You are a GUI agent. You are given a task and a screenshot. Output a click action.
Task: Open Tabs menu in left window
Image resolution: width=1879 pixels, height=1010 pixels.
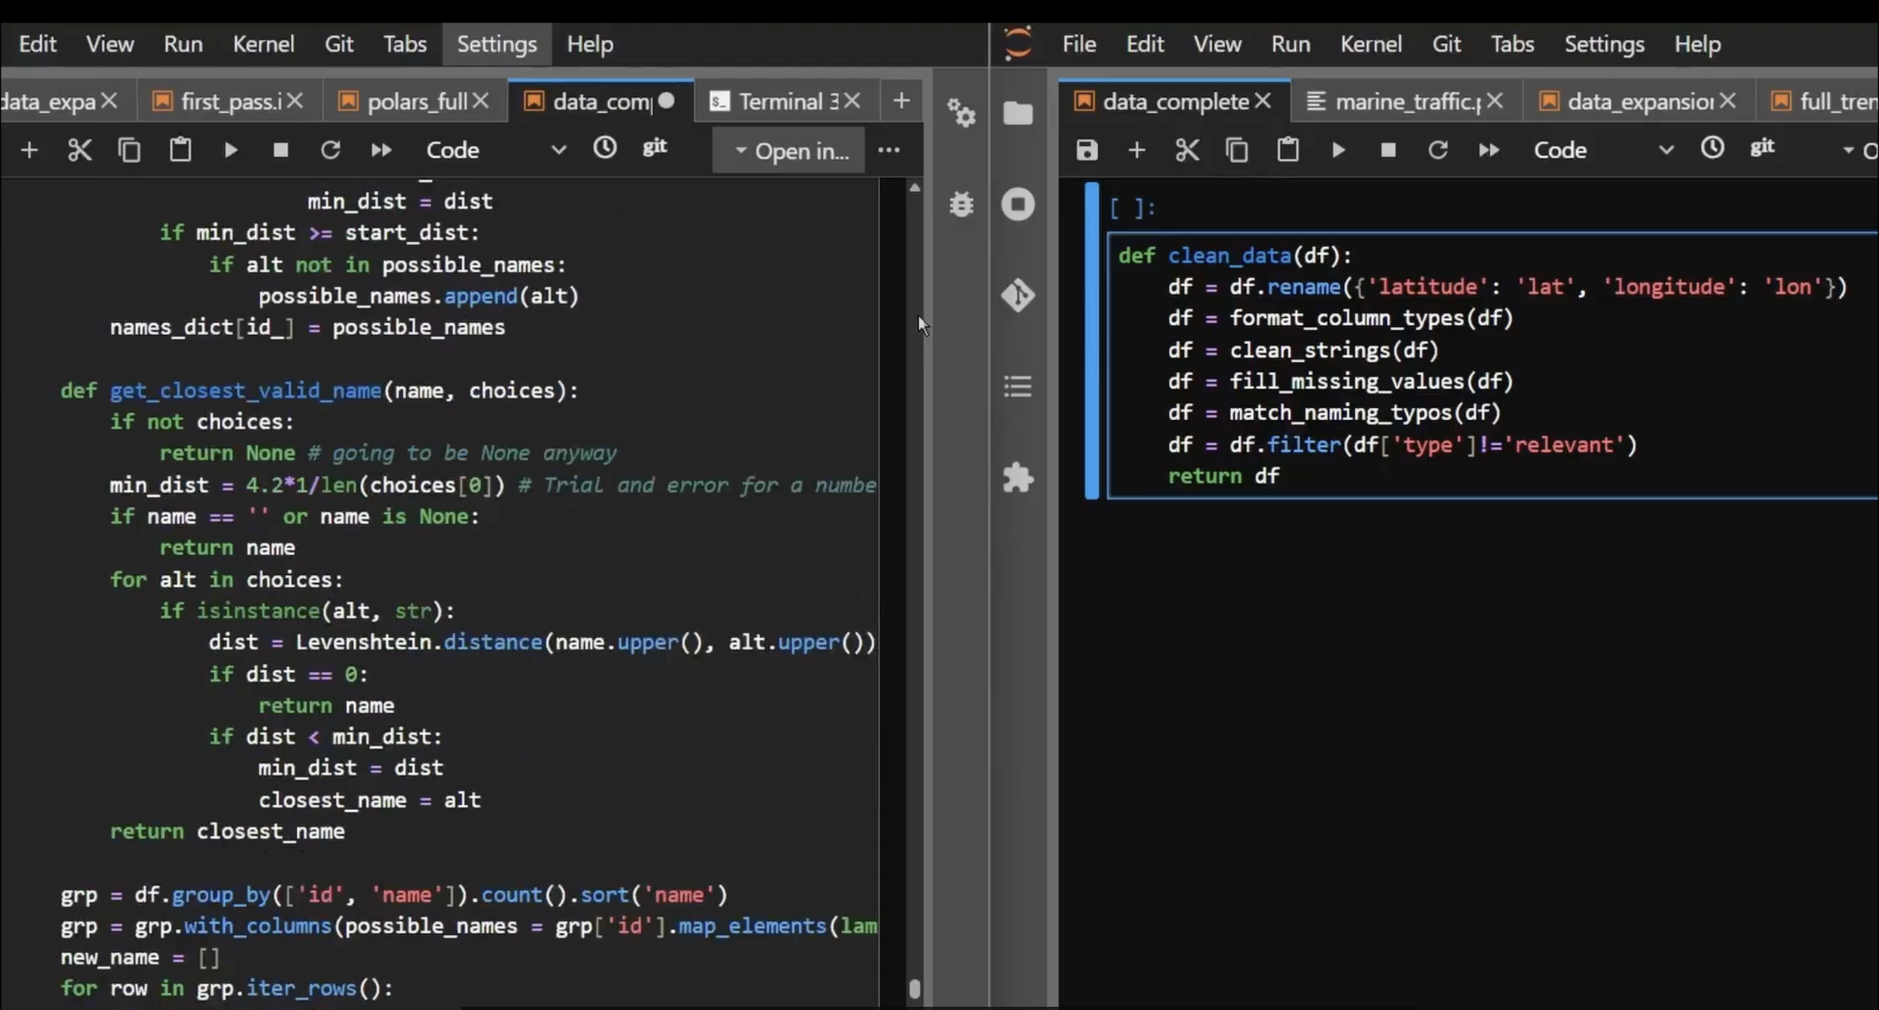click(405, 44)
